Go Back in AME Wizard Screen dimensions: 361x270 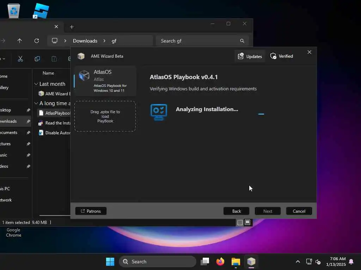pyautogui.click(x=236, y=211)
